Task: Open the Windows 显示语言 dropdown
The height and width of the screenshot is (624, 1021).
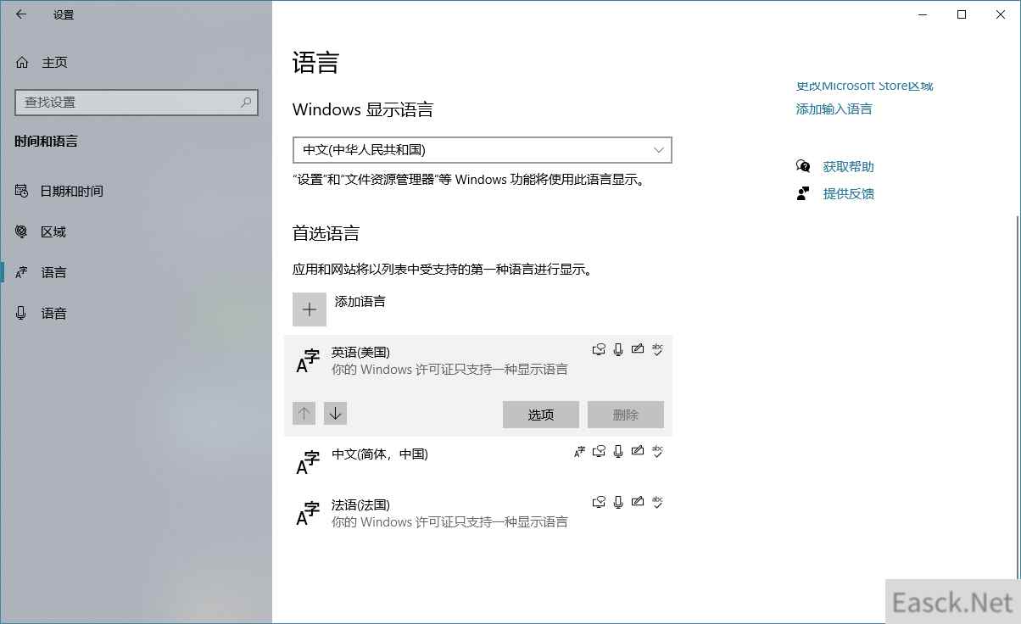Action: point(482,149)
